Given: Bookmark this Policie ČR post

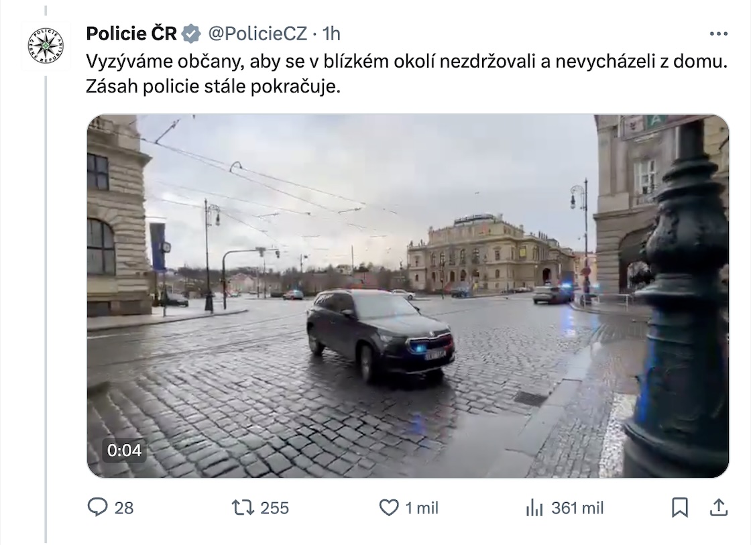Looking at the screenshot, I should click(x=680, y=507).
